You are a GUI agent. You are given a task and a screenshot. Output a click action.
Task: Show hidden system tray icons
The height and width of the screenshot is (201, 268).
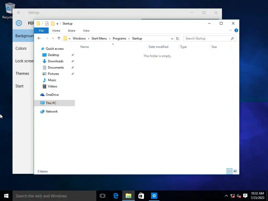pos(226,196)
